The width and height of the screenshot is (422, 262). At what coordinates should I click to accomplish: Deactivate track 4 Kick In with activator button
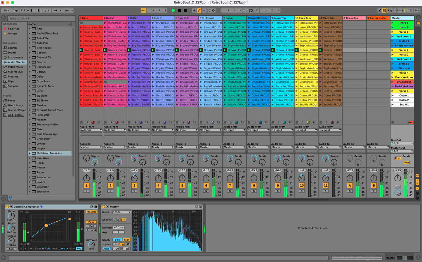[158, 185]
